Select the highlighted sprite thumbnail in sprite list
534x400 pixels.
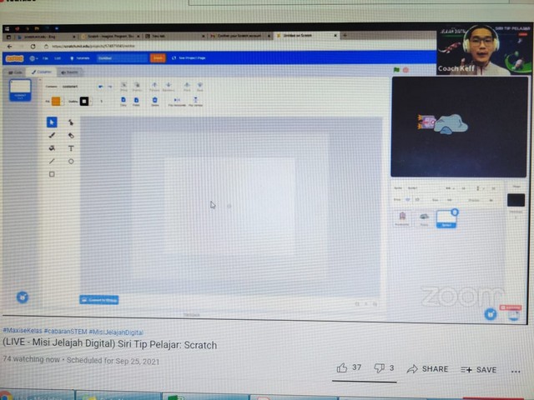(446, 218)
